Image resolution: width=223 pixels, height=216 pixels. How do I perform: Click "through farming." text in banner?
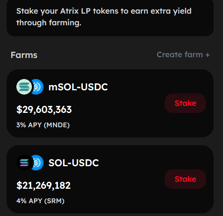pyautogui.click(x=49, y=23)
